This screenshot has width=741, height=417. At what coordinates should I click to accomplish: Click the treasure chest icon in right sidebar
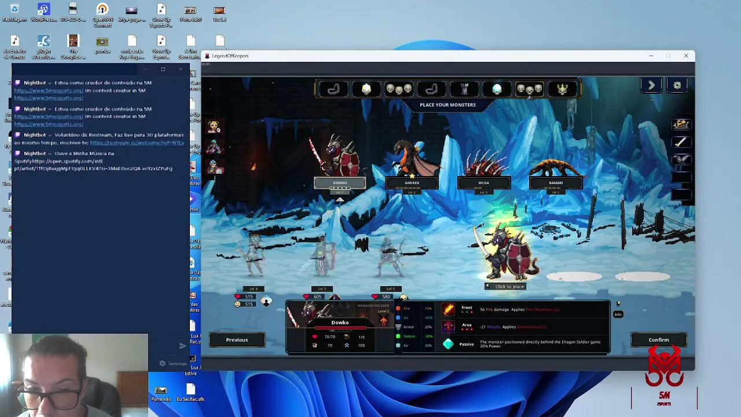click(x=681, y=124)
